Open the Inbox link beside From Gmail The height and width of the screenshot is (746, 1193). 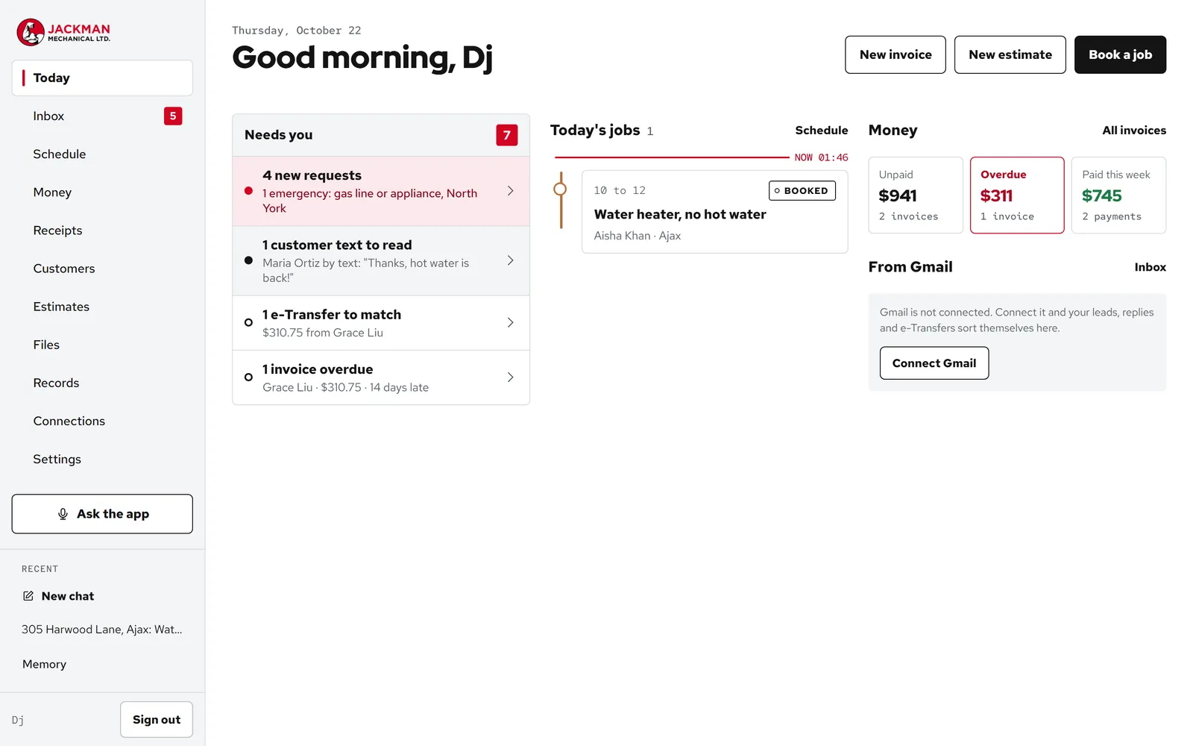(x=1150, y=267)
